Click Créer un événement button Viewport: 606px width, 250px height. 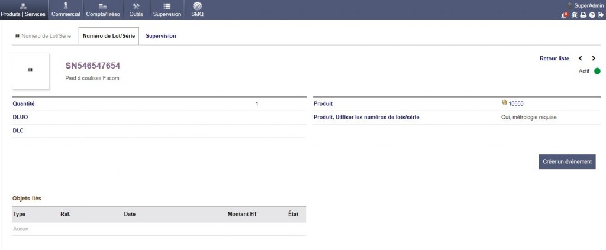click(567, 162)
